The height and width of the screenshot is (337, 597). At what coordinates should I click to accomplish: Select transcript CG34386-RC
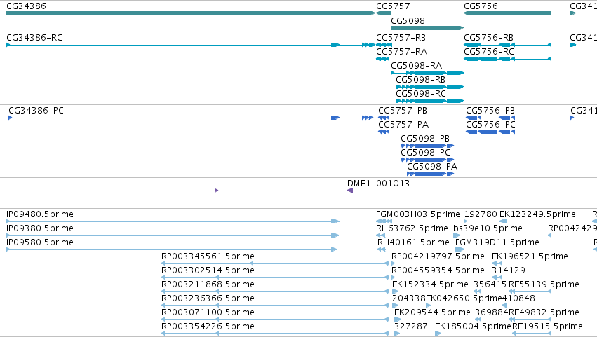(x=34, y=38)
